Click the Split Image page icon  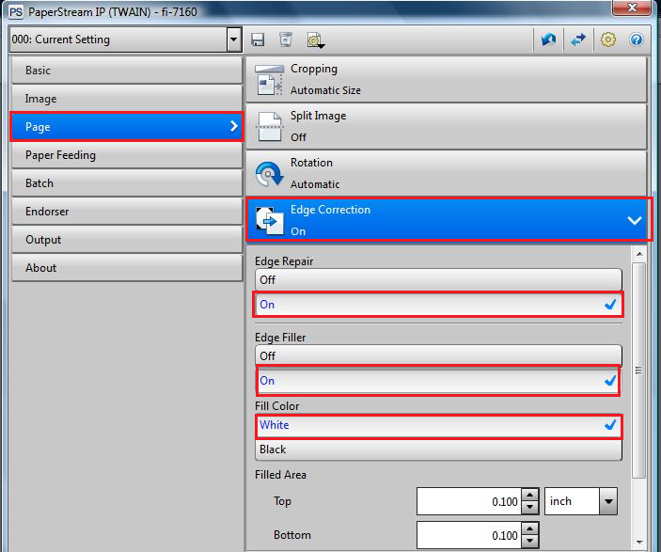point(270,126)
